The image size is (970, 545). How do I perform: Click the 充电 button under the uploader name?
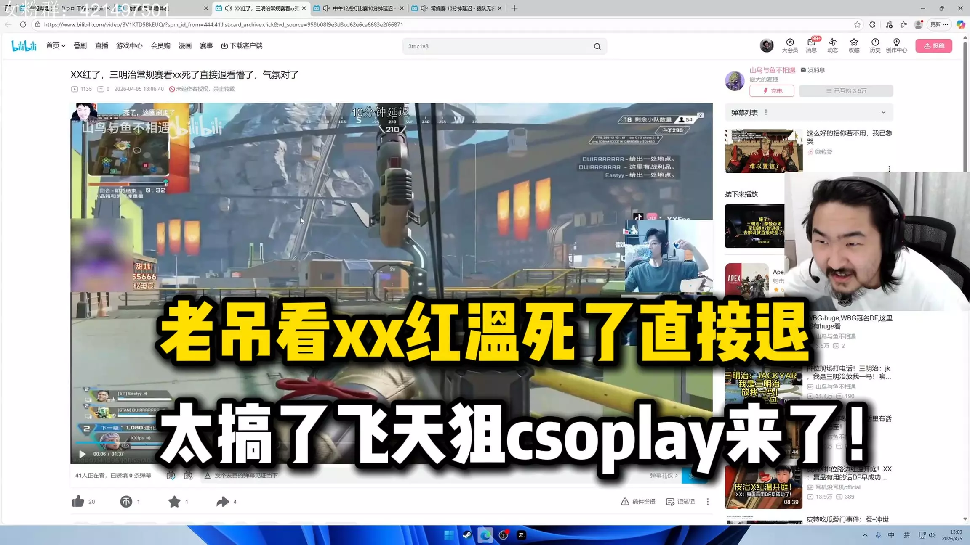click(771, 91)
